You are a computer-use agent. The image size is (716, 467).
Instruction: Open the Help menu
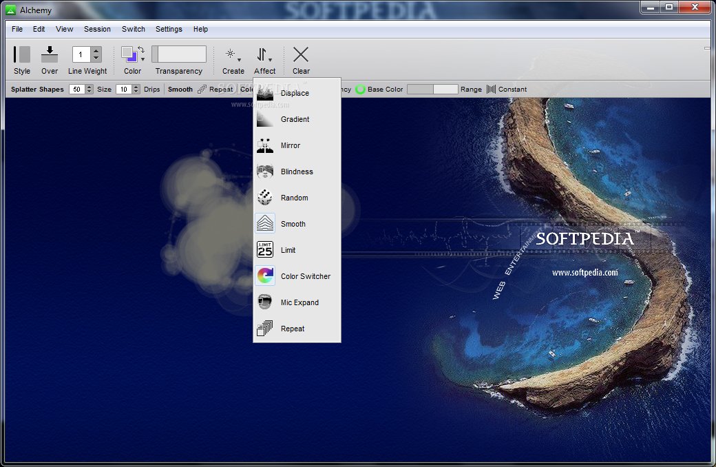[x=200, y=29]
